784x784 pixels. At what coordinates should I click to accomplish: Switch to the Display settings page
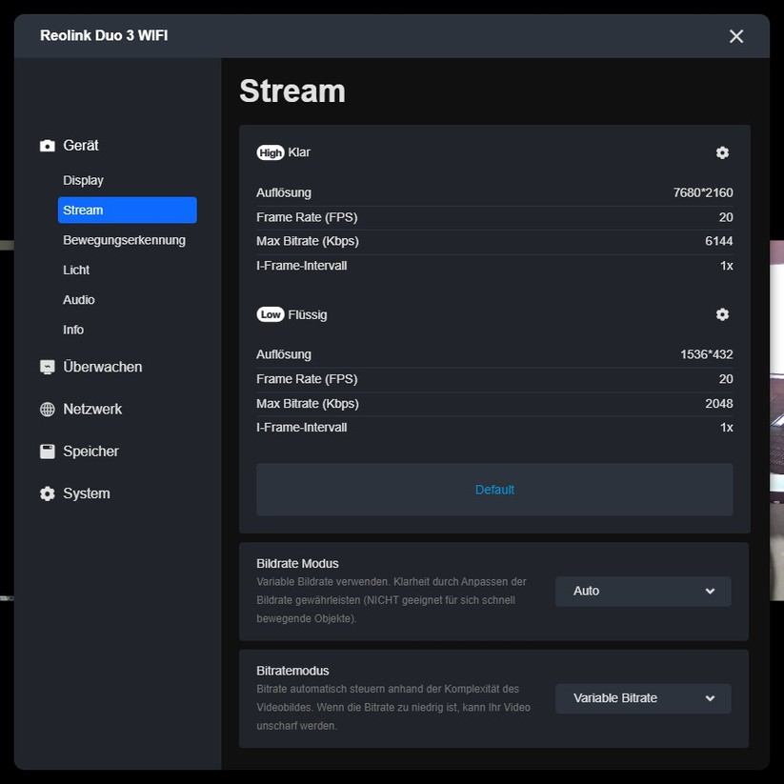pyautogui.click(x=83, y=180)
